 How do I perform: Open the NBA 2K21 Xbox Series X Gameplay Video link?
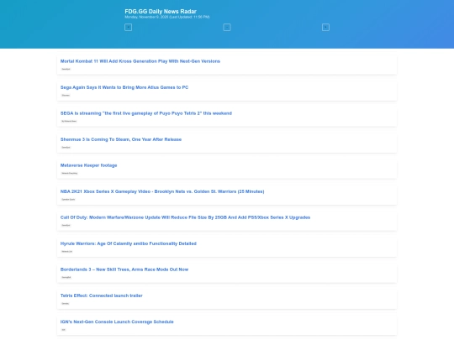[x=162, y=191]
